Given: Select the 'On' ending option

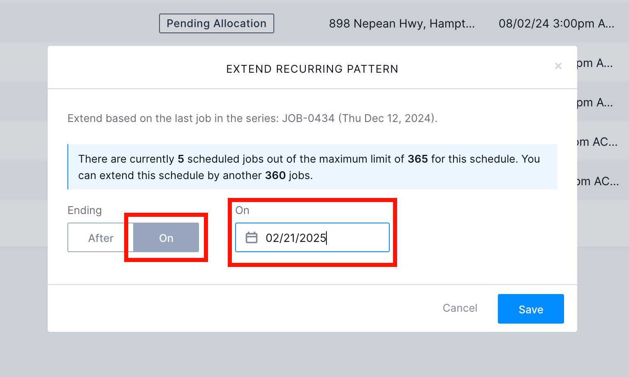Looking at the screenshot, I should [x=166, y=237].
